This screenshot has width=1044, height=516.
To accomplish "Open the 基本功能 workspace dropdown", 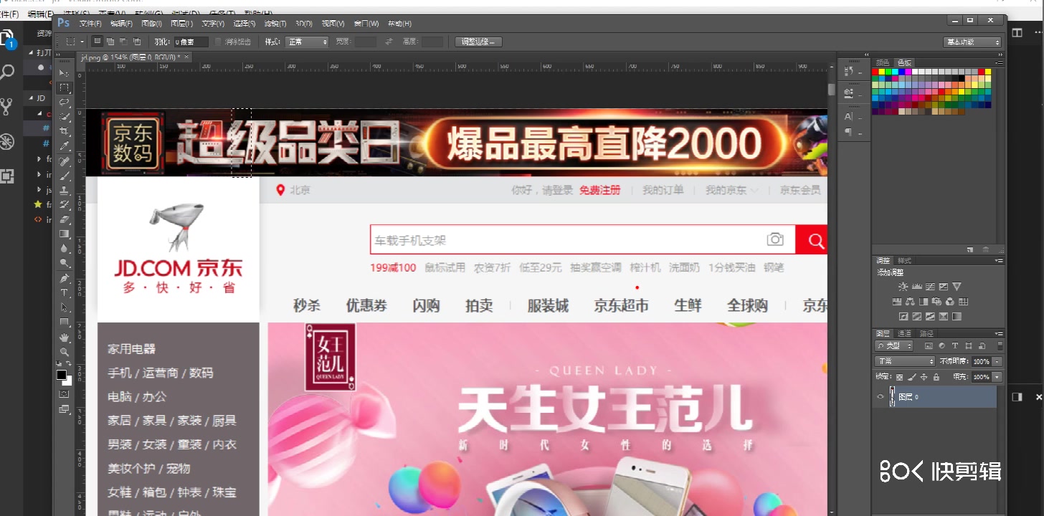I will click(x=972, y=42).
